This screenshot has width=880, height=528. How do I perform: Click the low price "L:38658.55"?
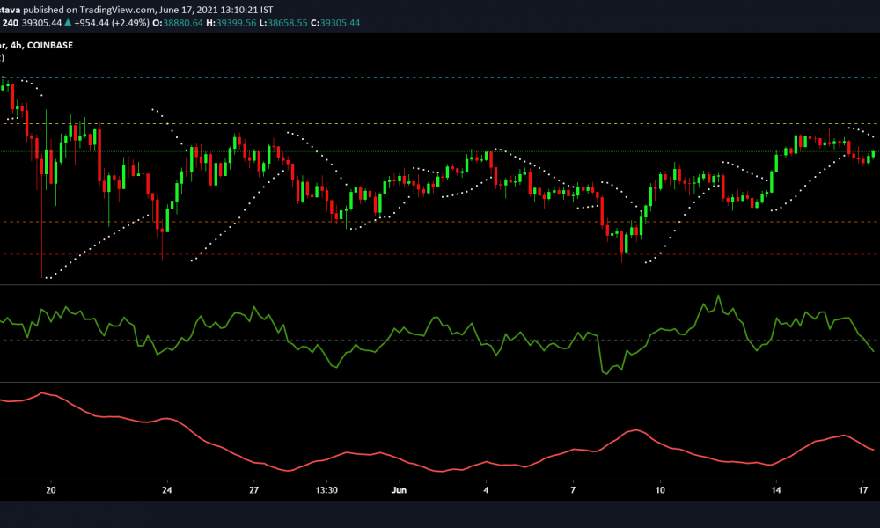(x=283, y=23)
